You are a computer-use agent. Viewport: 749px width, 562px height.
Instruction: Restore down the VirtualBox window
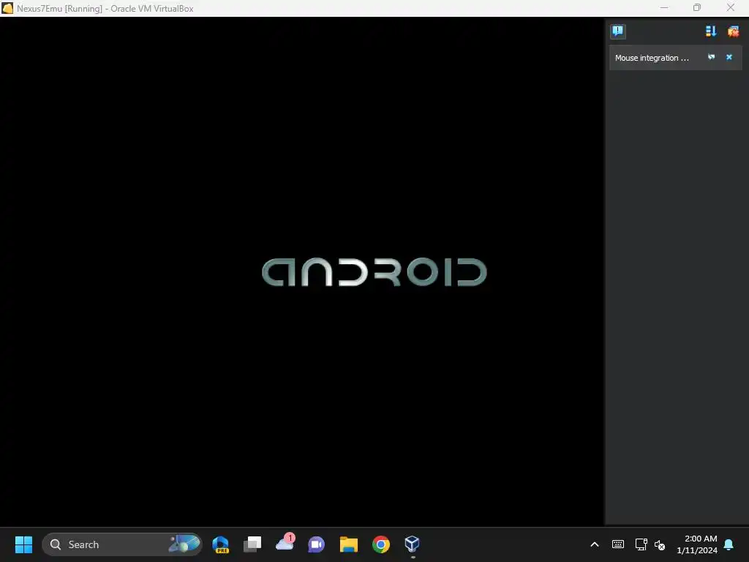[697, 8]
